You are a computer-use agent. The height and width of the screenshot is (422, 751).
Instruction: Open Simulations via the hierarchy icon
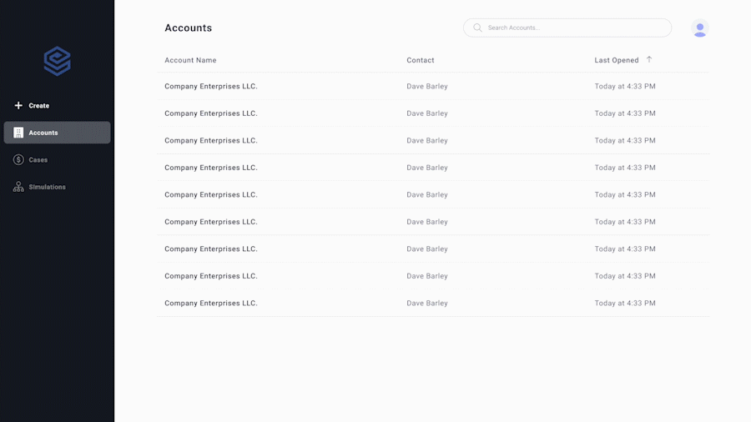(18, 187)
